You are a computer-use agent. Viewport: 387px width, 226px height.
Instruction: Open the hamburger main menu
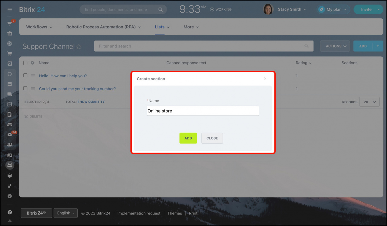[x=10, y=10]
